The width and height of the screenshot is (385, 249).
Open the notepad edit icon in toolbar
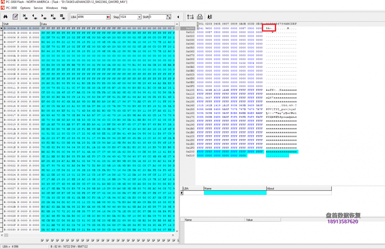pos(15,17)
